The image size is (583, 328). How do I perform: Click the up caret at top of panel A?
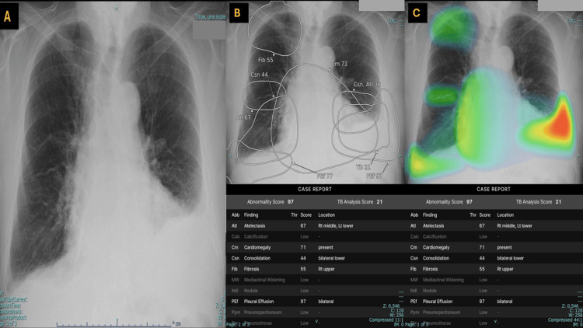pos(117,9)
